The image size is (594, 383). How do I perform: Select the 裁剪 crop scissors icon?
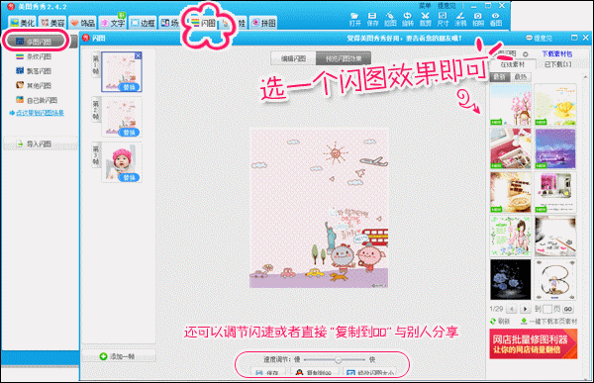[x=425, y=19]
